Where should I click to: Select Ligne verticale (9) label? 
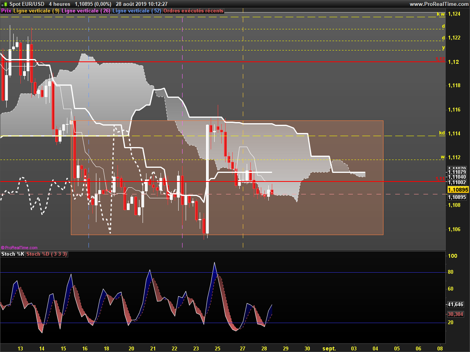click(36, 11)
